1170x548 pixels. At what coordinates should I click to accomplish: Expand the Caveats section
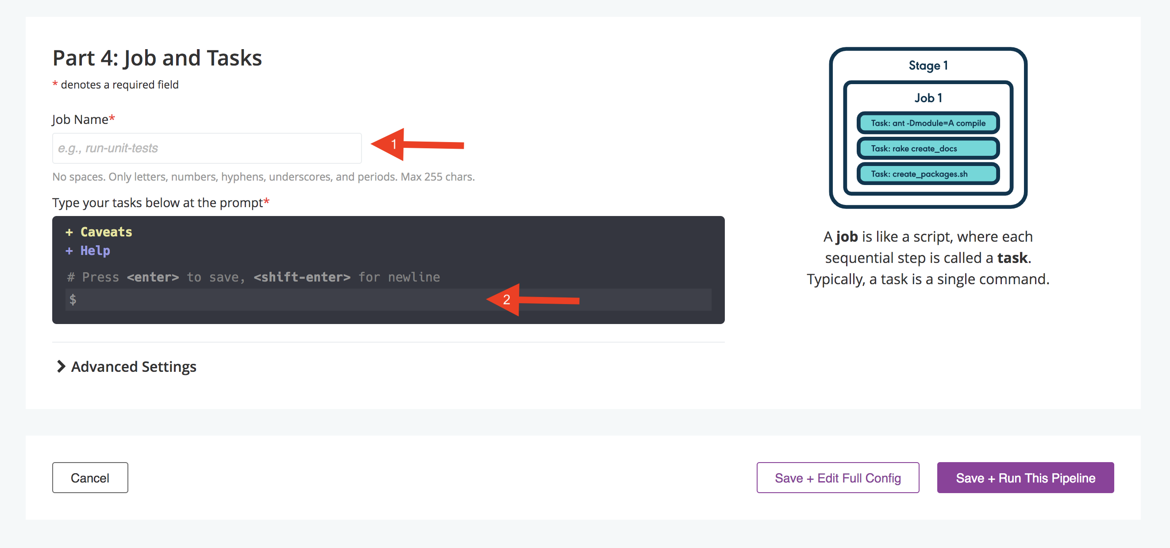point(99,232)
